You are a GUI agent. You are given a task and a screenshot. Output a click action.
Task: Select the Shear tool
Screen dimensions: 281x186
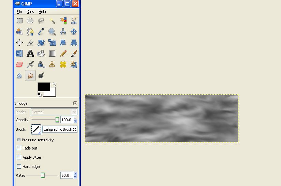click(x=63, y=43)
